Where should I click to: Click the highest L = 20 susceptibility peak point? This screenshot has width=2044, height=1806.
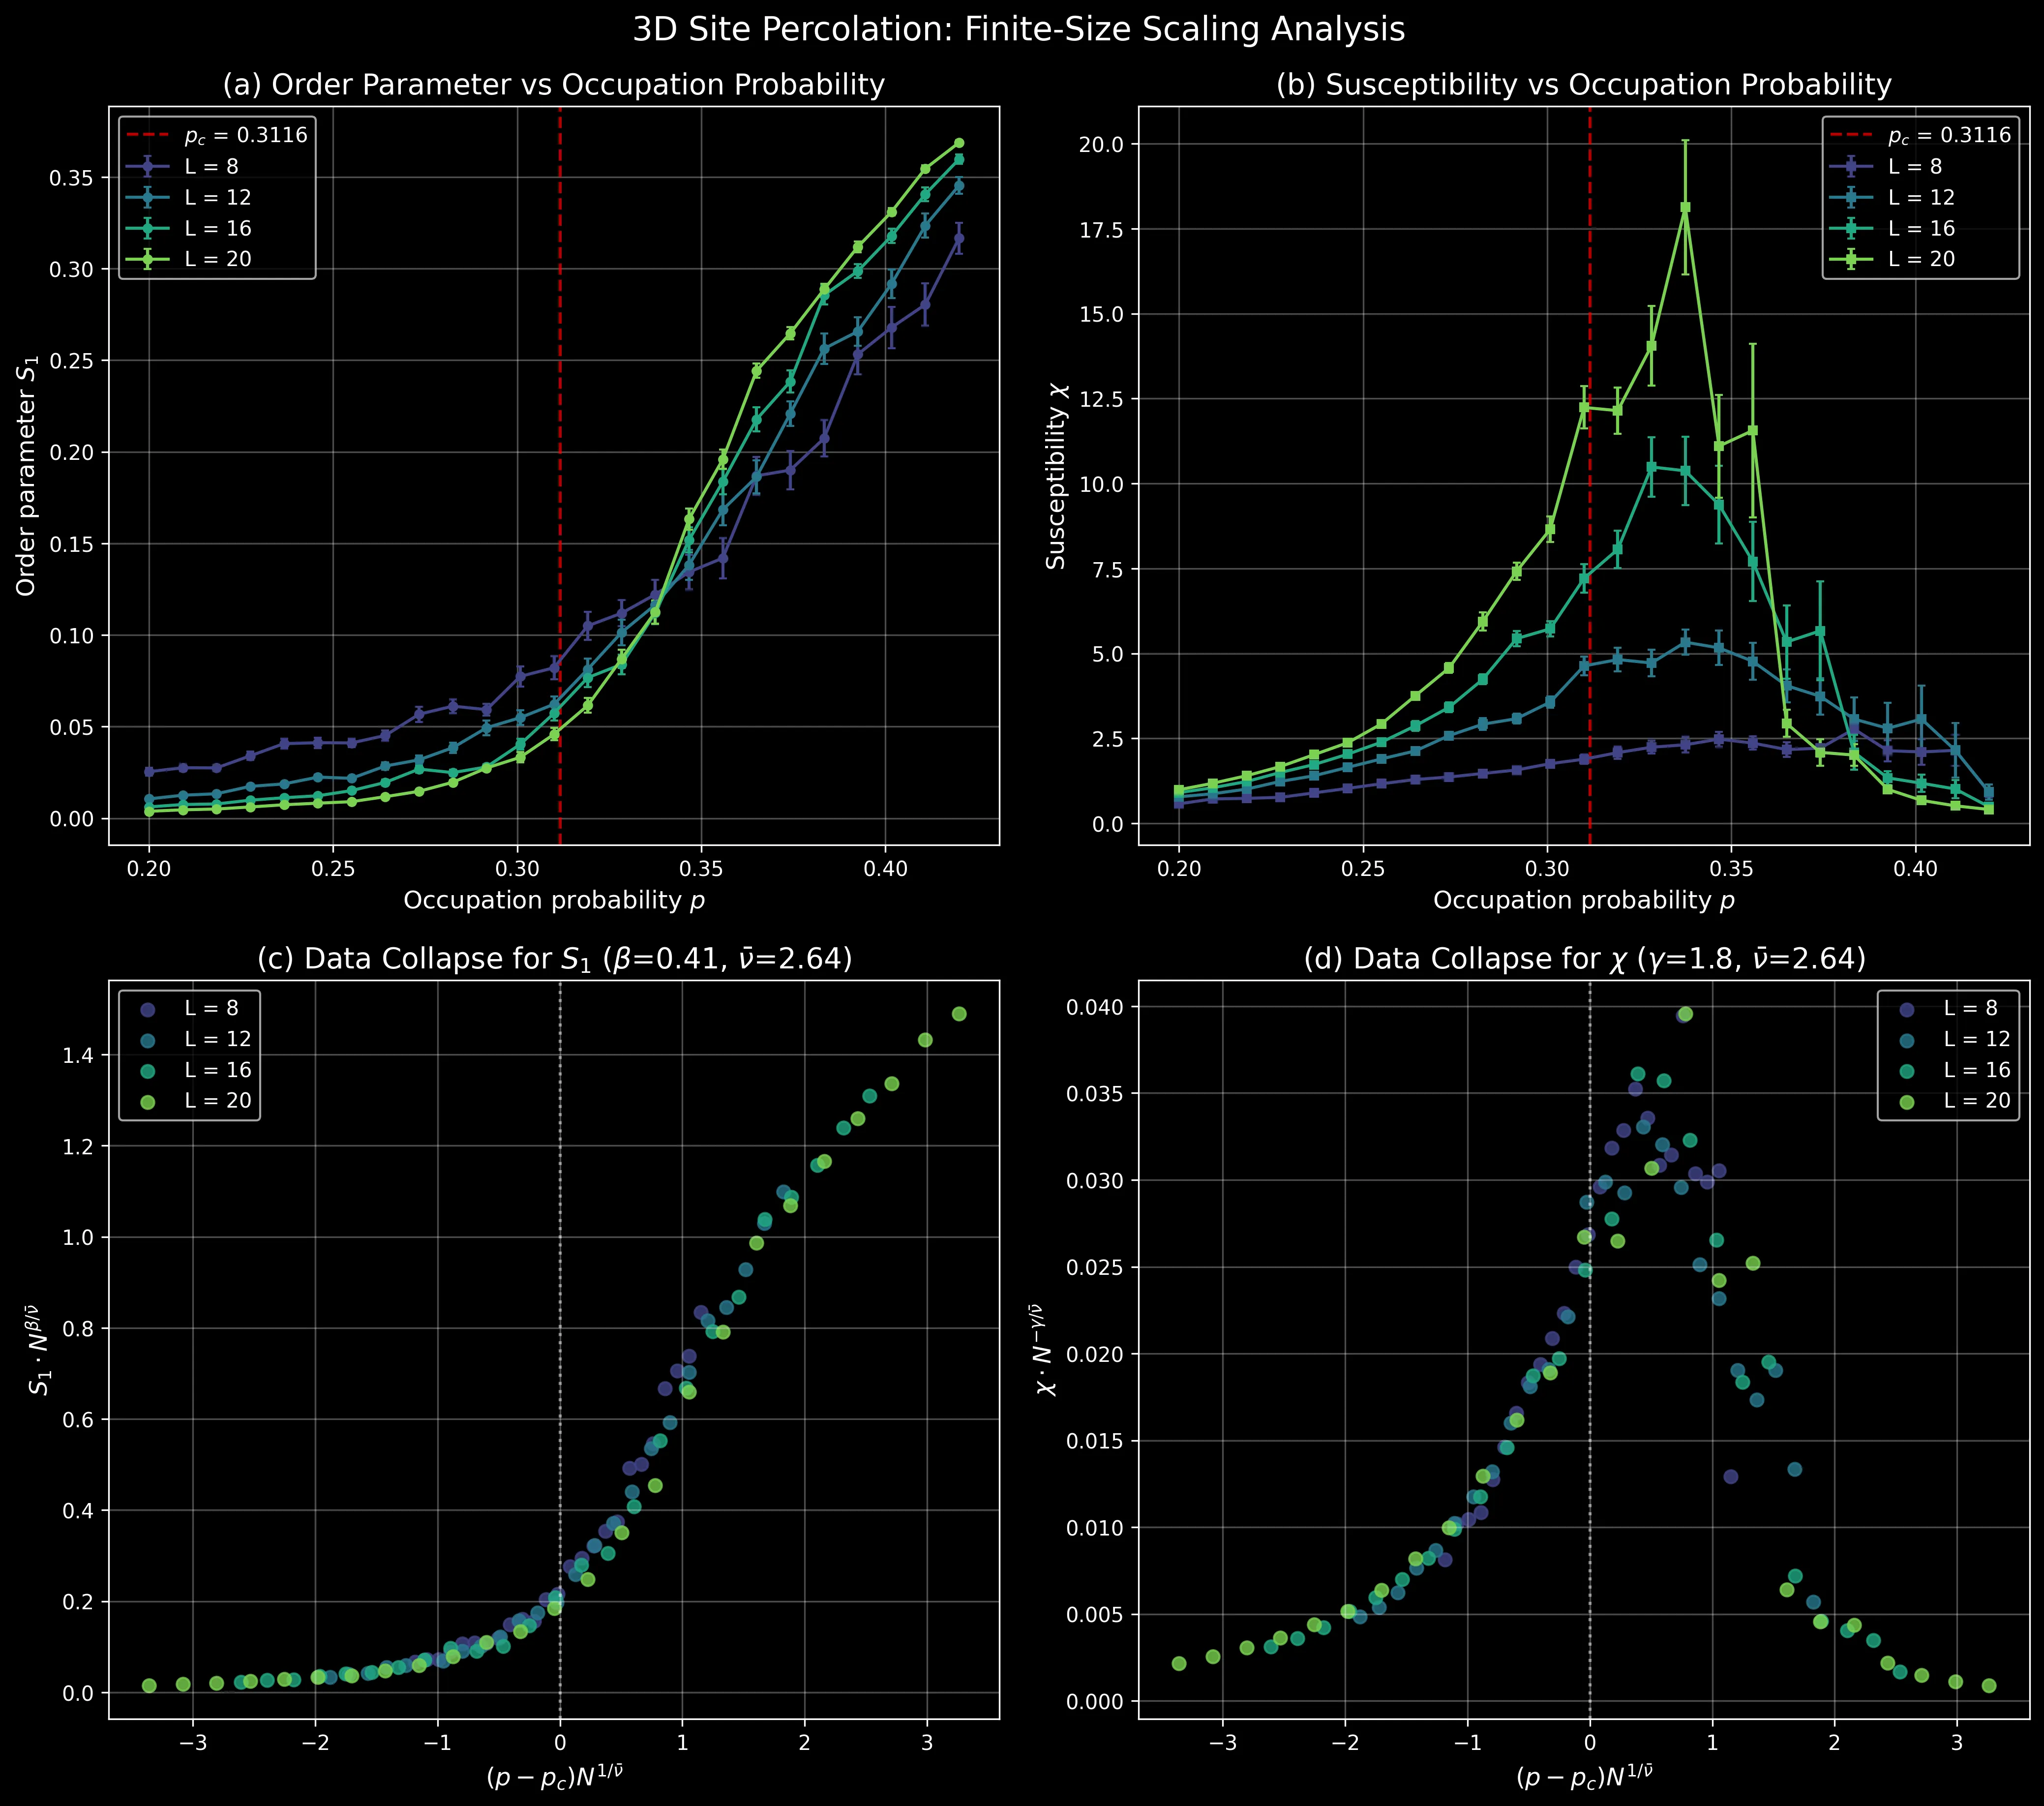click(1685, 208)
